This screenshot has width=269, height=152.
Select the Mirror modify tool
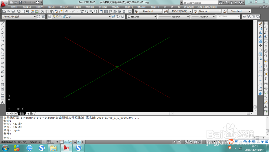tap(260, 33)
